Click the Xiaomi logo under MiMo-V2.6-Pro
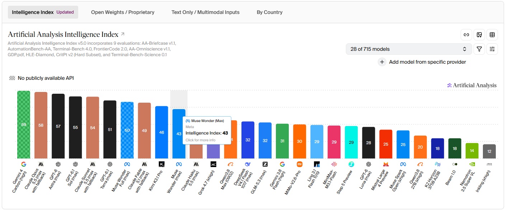The height and width of the screenshot is (210, 508). tap(300, 164)
